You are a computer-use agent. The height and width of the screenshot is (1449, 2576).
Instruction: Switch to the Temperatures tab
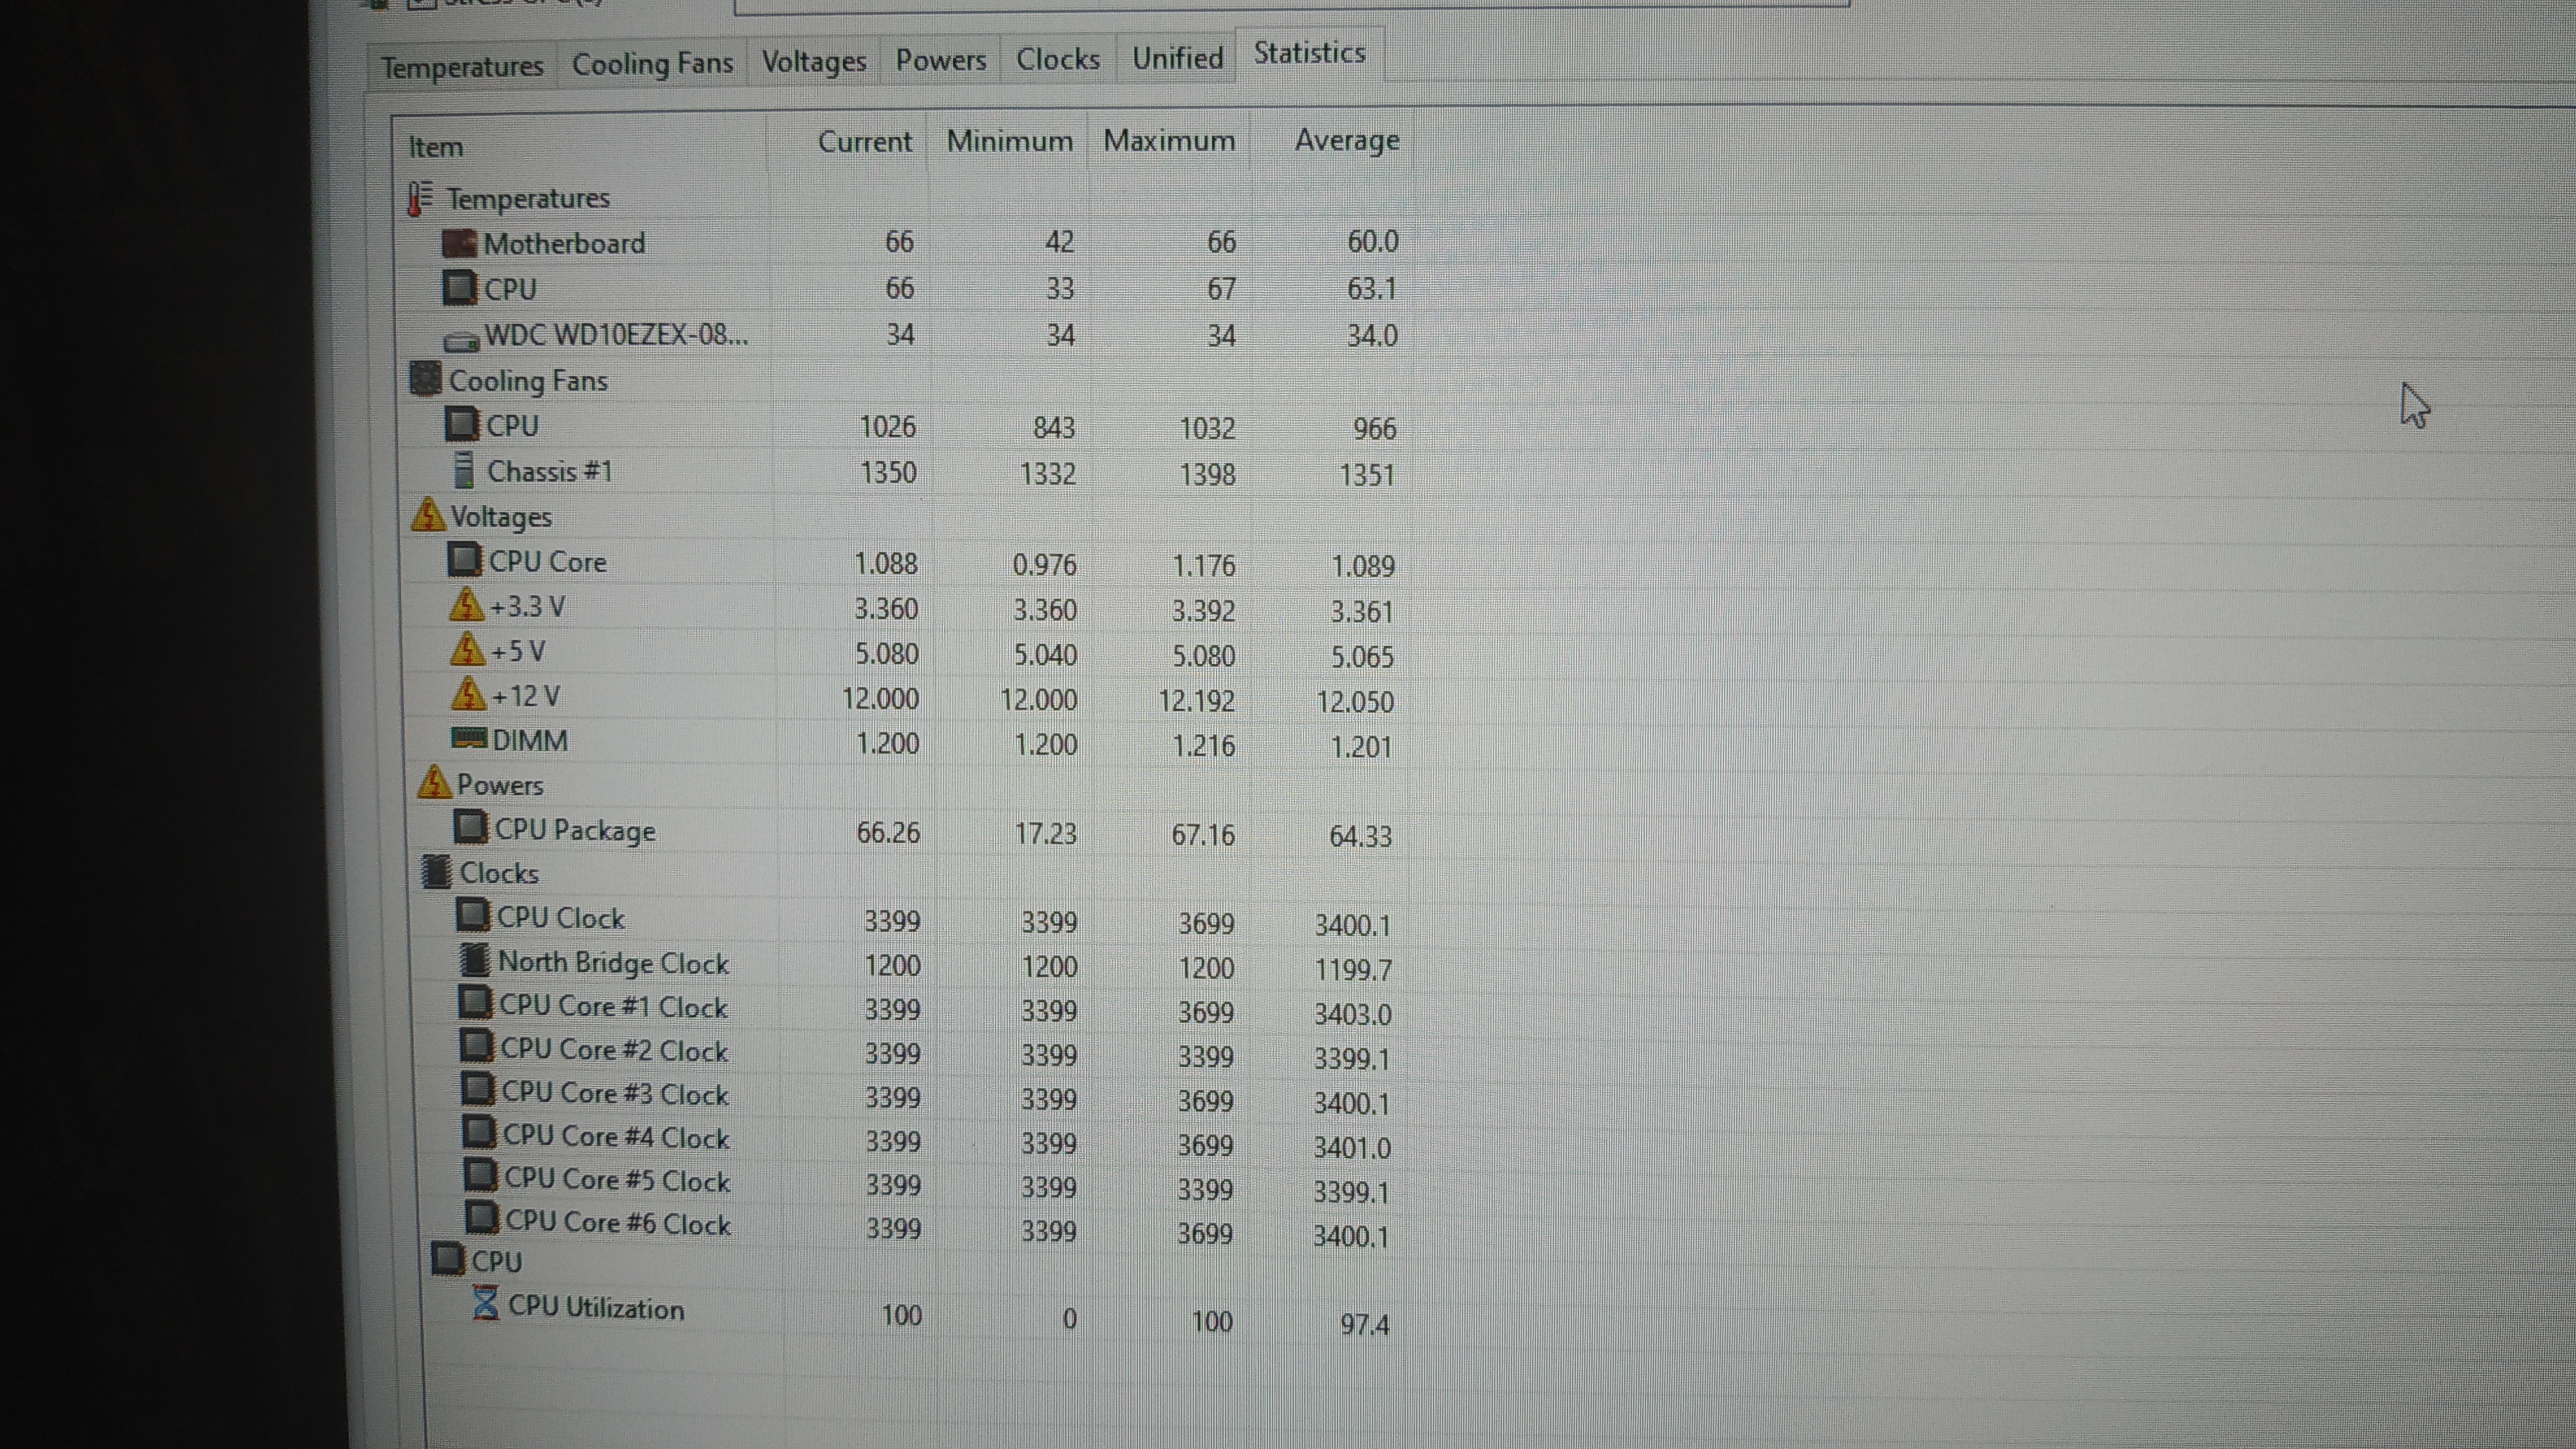click(462, 67)
